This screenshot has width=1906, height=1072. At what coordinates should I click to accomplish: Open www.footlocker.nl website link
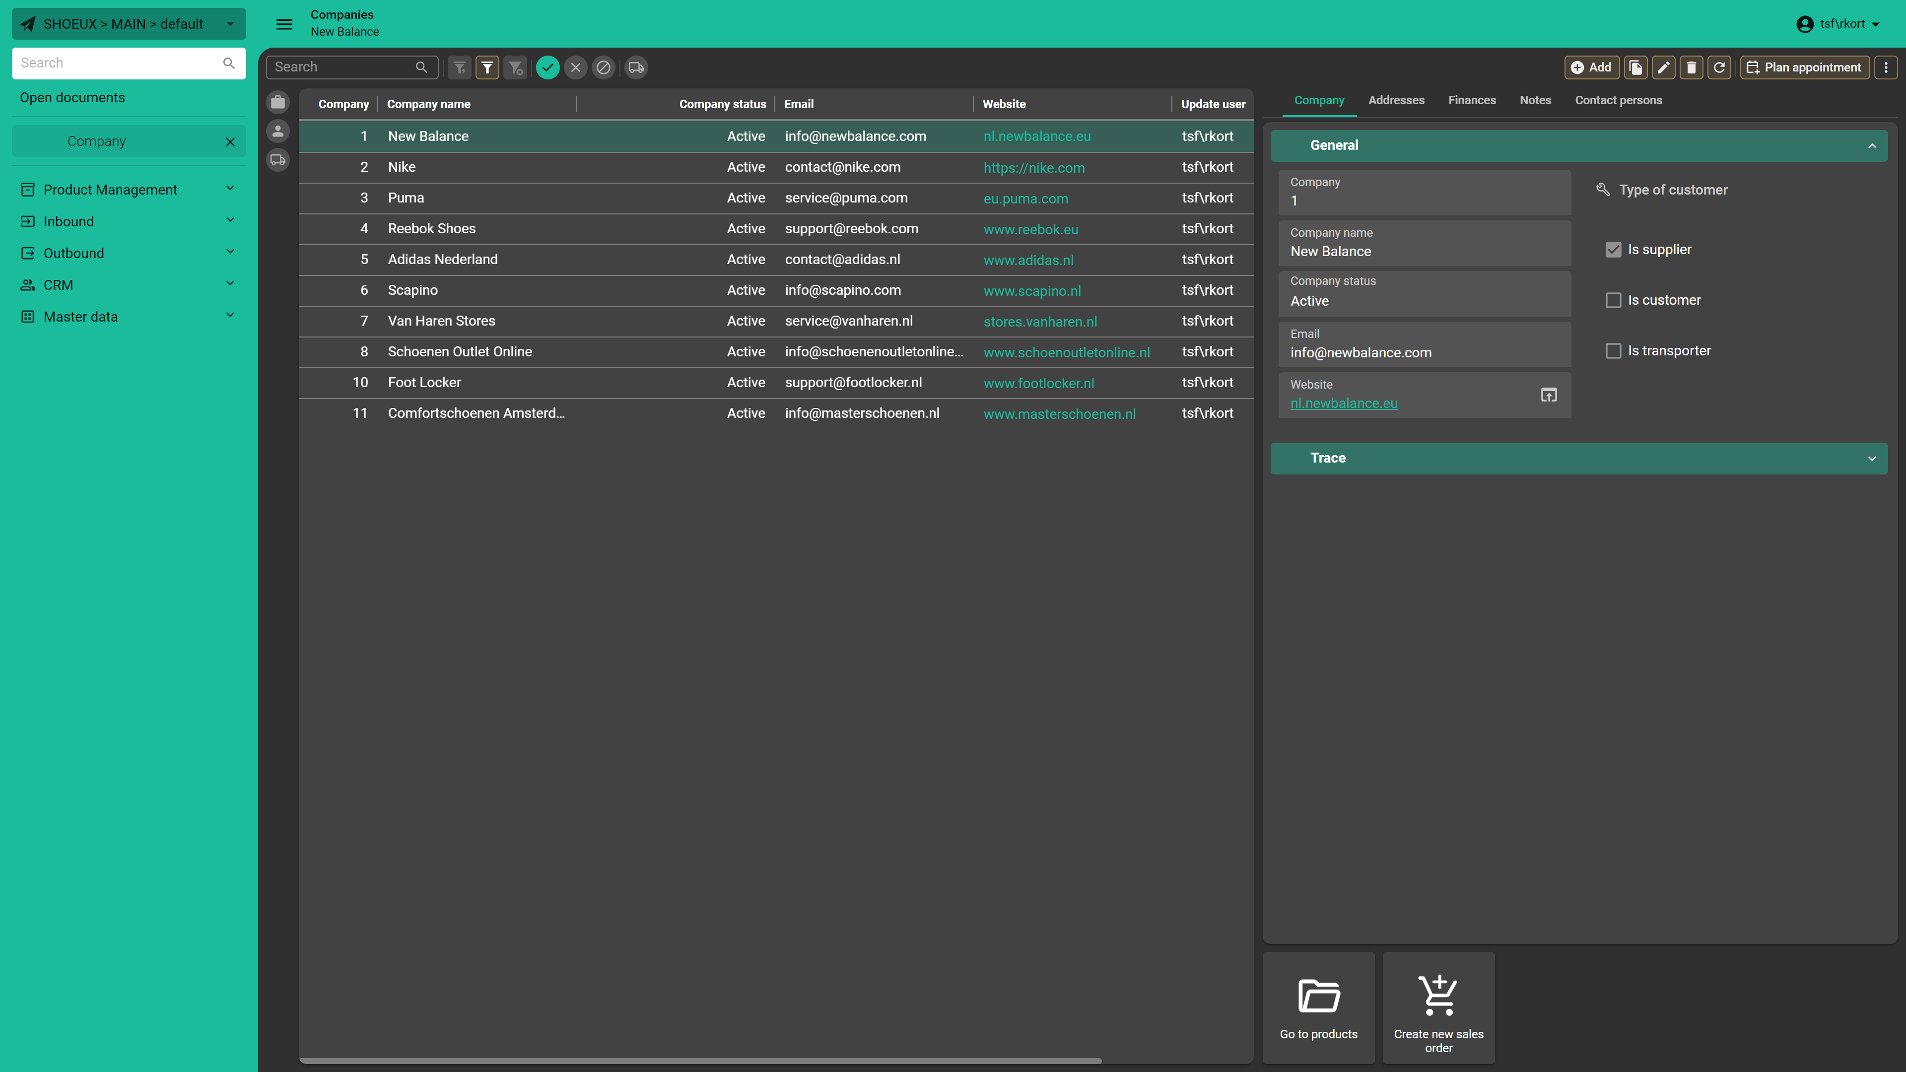click(1038, 383)
